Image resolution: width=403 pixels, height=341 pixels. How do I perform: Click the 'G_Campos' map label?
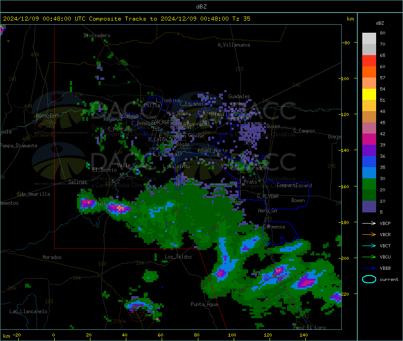[304, 131]
